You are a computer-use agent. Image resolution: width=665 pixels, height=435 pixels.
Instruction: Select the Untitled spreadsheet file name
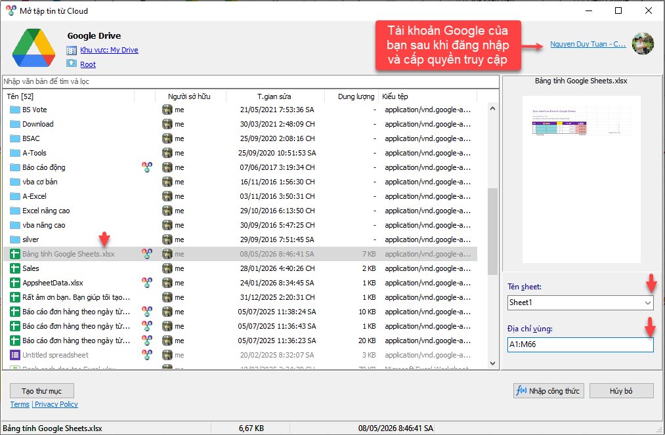pos(56,355)
